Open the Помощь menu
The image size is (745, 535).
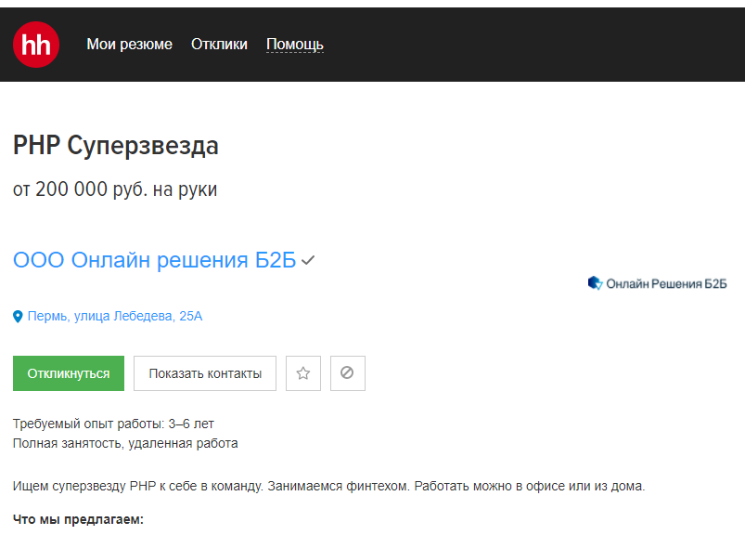click(x=295, y=45)
